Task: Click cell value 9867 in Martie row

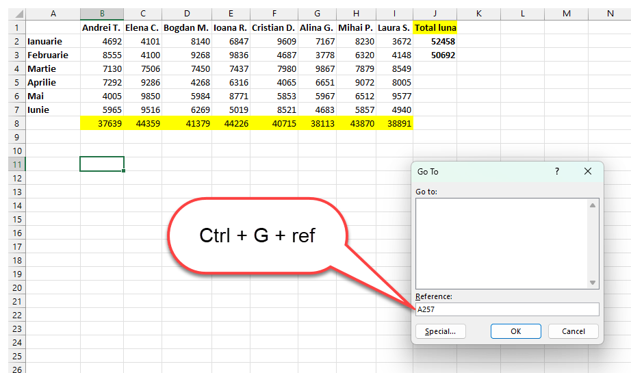Action: point(317,69)
